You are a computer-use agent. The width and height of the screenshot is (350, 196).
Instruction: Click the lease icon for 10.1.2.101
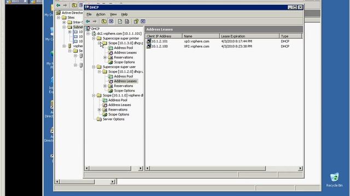(149, 41)
